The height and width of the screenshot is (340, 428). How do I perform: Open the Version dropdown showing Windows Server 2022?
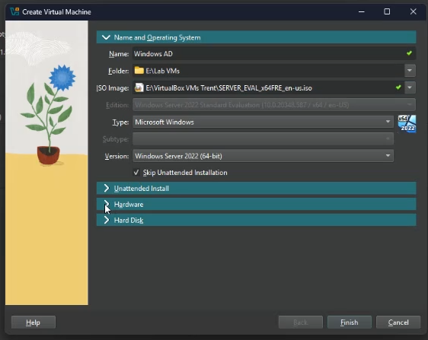263,156
